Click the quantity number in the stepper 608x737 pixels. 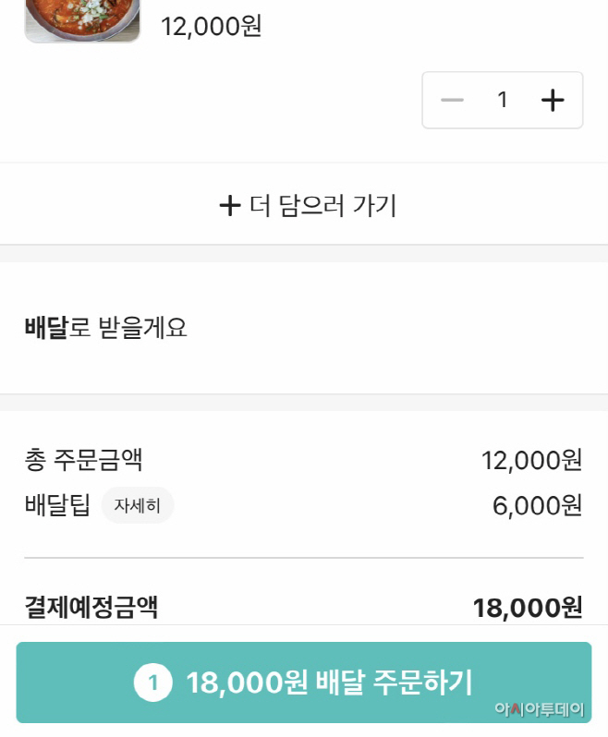[x=503, y=100]
